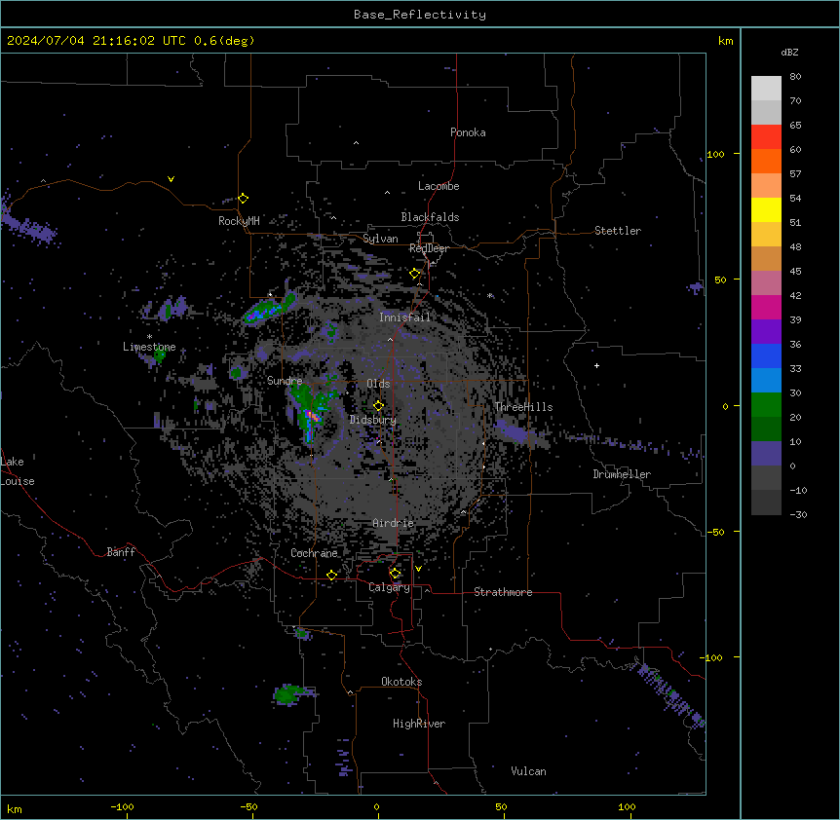Pick the dark green 10-20 dBZ swatch
This screenshot has height=820, width=840.
pos(766,429)
